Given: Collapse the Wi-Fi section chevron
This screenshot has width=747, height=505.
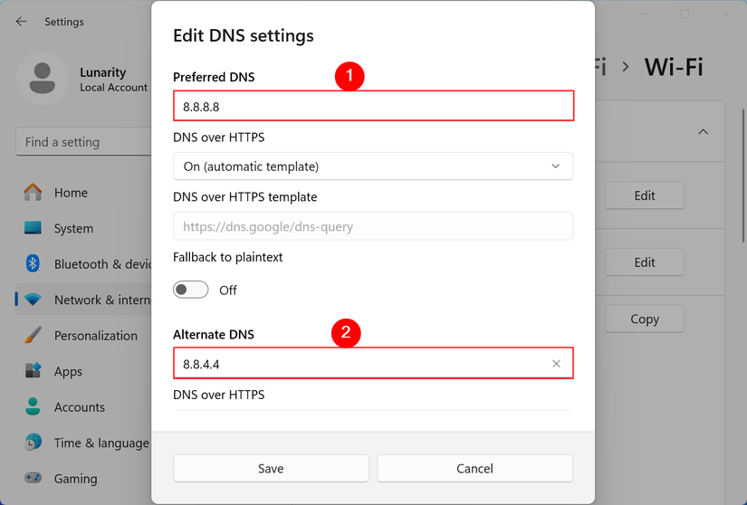Looking at the screenshot, I should click(703, 132).
